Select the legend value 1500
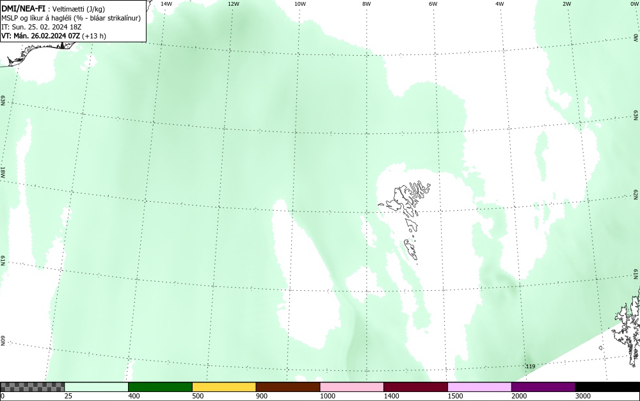This screenshot has width=640, height=401. (x=455, y=396)
